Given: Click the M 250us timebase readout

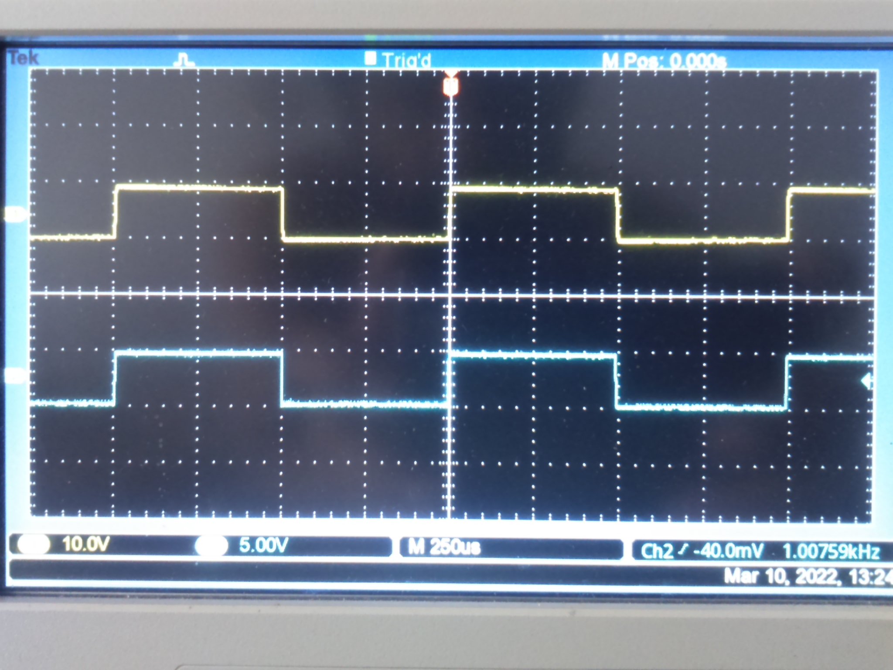Looking at the screenshot, I should (444, 547).
